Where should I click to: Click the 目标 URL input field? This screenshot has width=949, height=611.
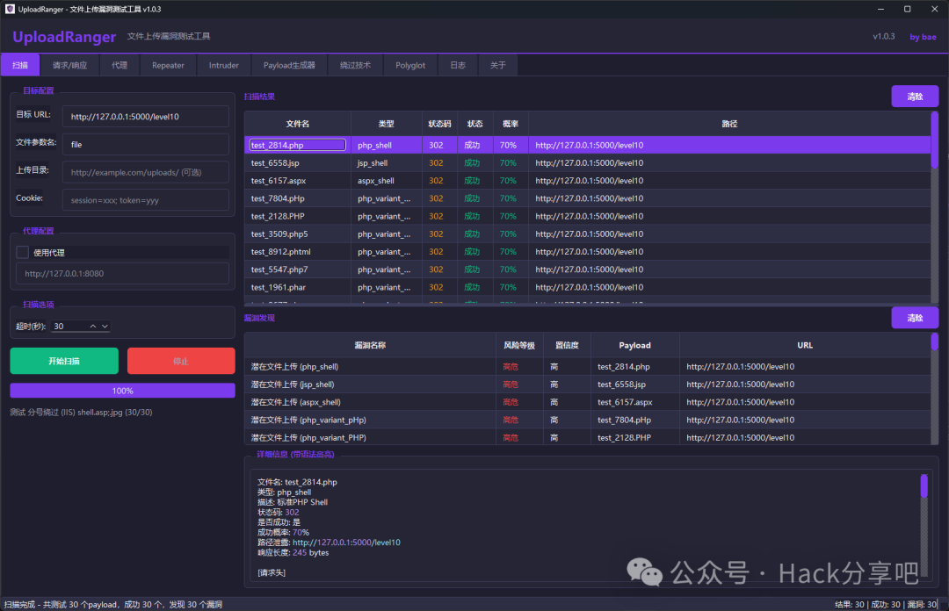click(146, 117)
